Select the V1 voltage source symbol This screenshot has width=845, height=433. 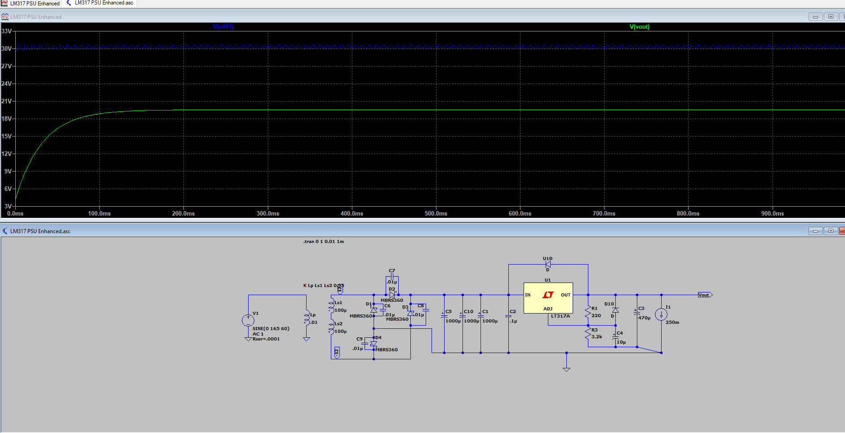click(x=248, y=320)
